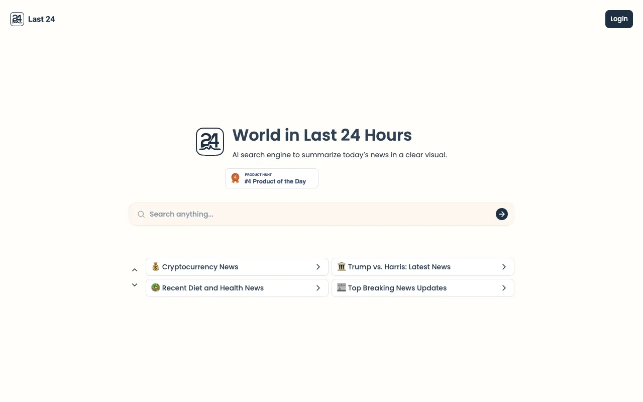The image size is (643, 402).
Task: Click the bank building emoji icon
Action: (342, 267)
